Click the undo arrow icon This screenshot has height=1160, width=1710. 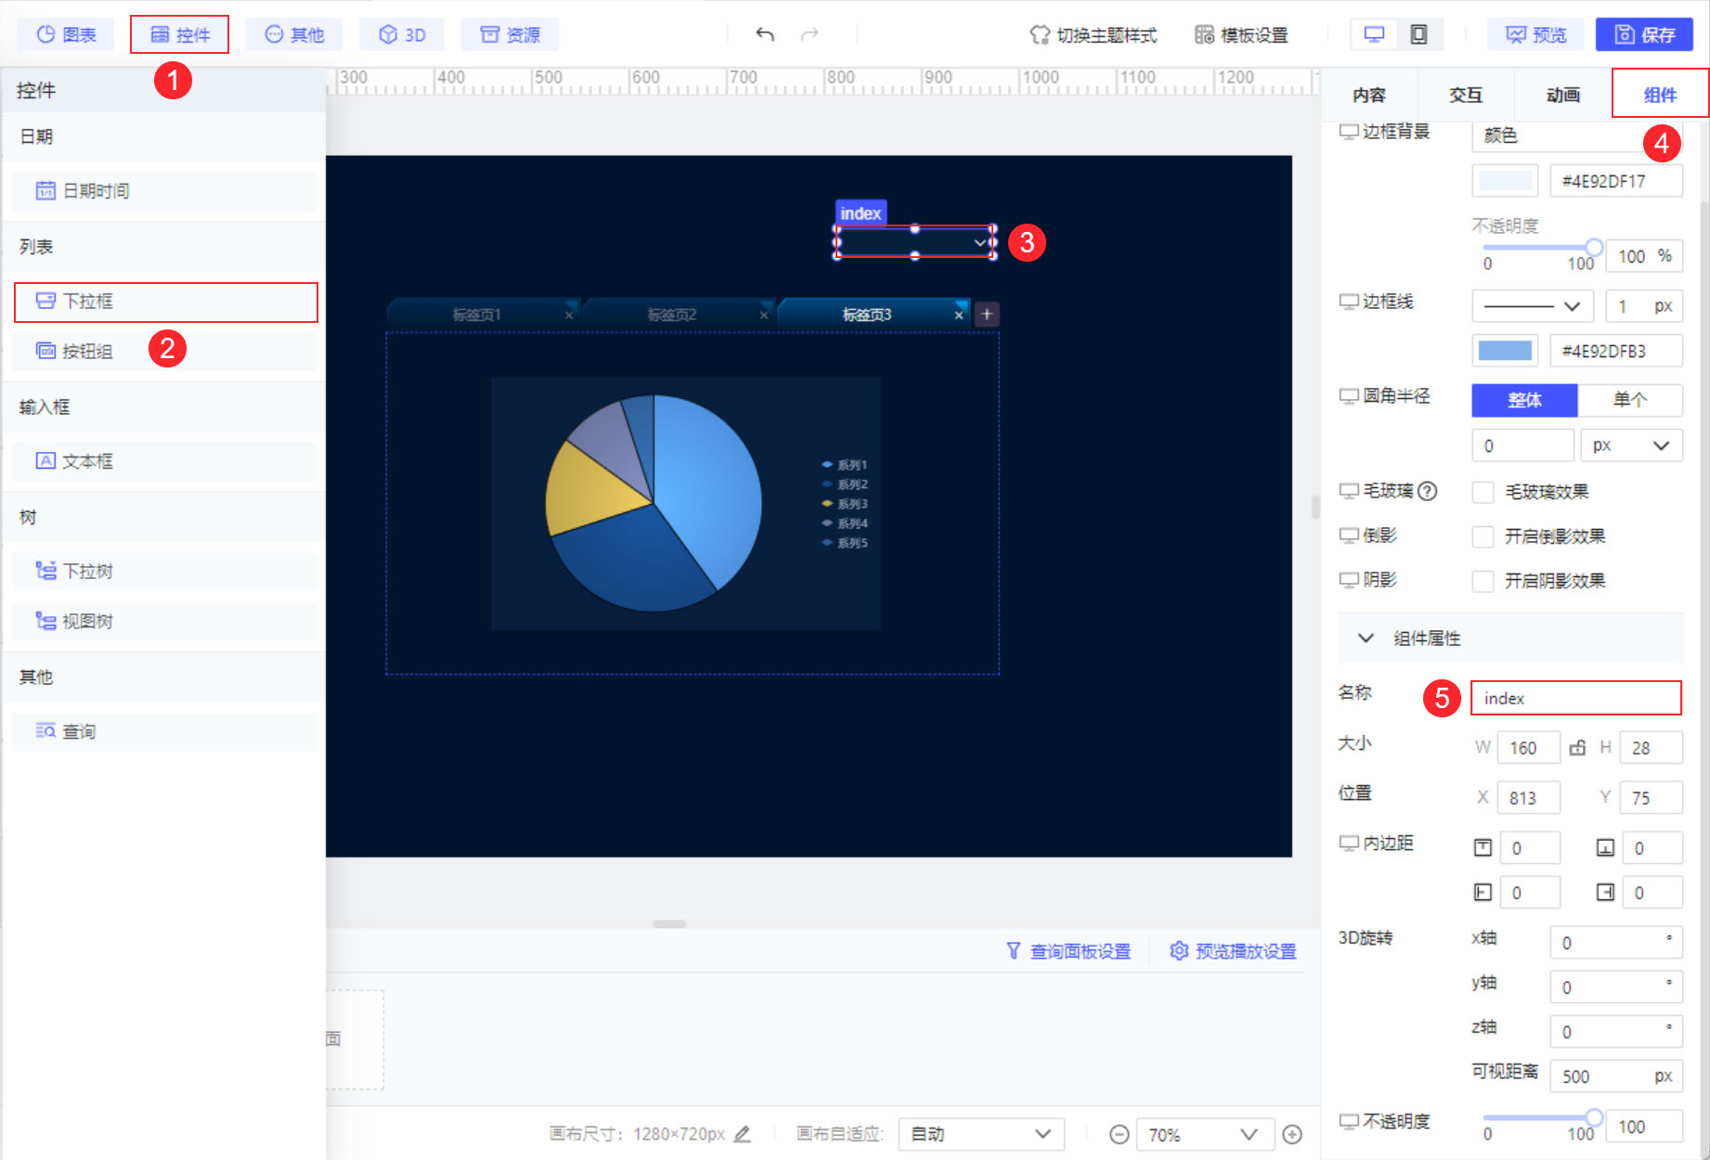point(764,34)
